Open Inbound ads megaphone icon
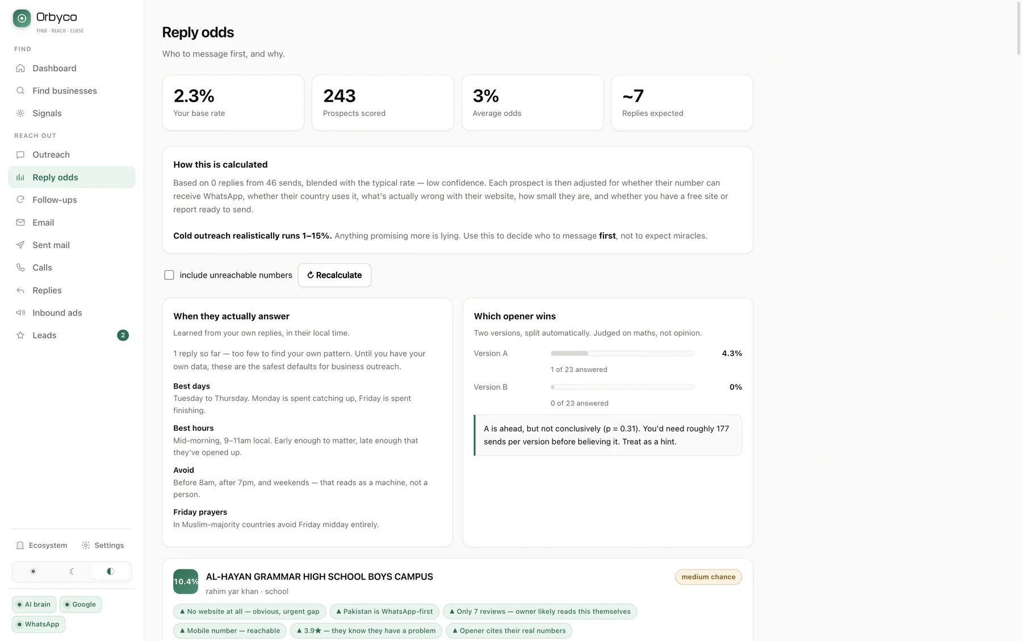Viewport: 1022px width, 641px height. click(20, 313)
